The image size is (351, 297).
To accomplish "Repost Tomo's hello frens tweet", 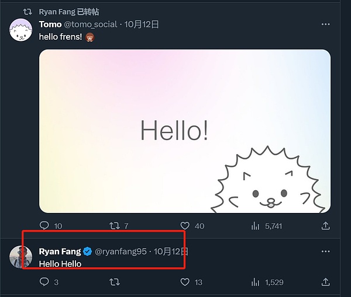I will [x=115, y=226].
